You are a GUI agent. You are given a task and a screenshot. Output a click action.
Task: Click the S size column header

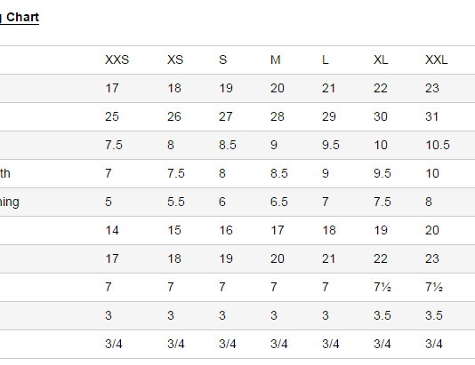[222, 60]
